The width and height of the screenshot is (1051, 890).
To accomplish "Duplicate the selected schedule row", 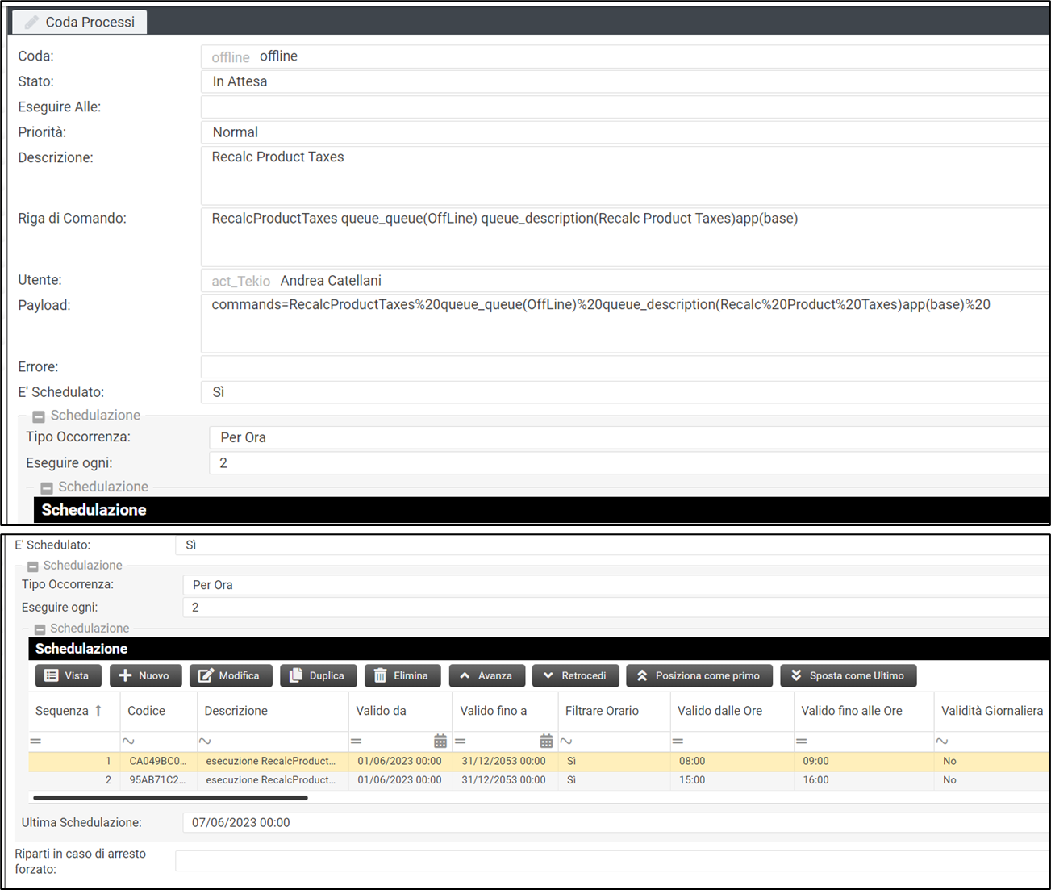I will (x=318, y=675).
